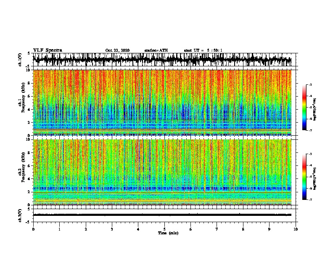Click the '0' tick on the time axis
Viewport: 333px width, 257px height.
pos(33,229)
